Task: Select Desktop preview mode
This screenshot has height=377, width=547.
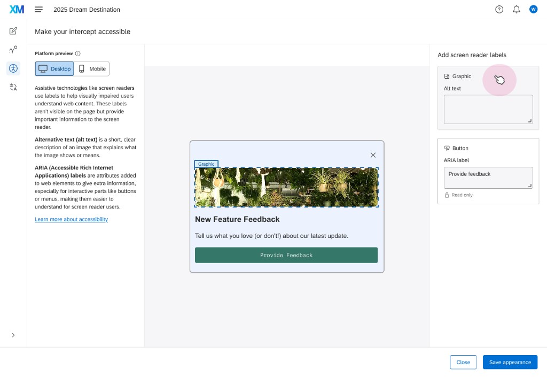Action: [54, 68]
